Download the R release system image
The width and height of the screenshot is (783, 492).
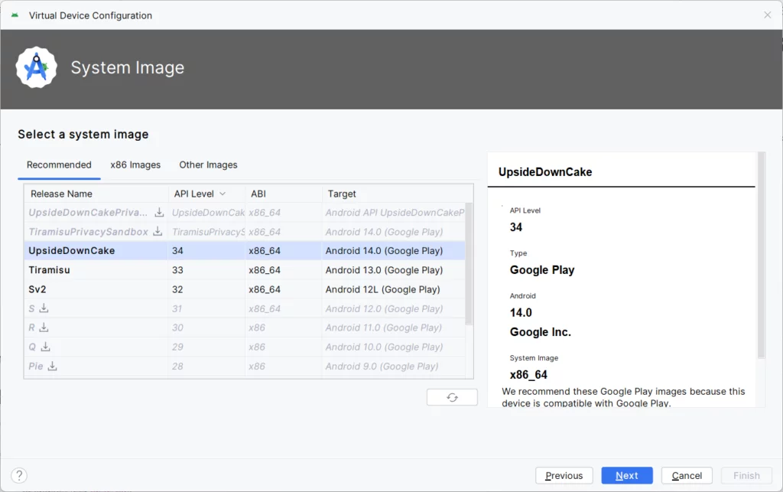point(44,327)
